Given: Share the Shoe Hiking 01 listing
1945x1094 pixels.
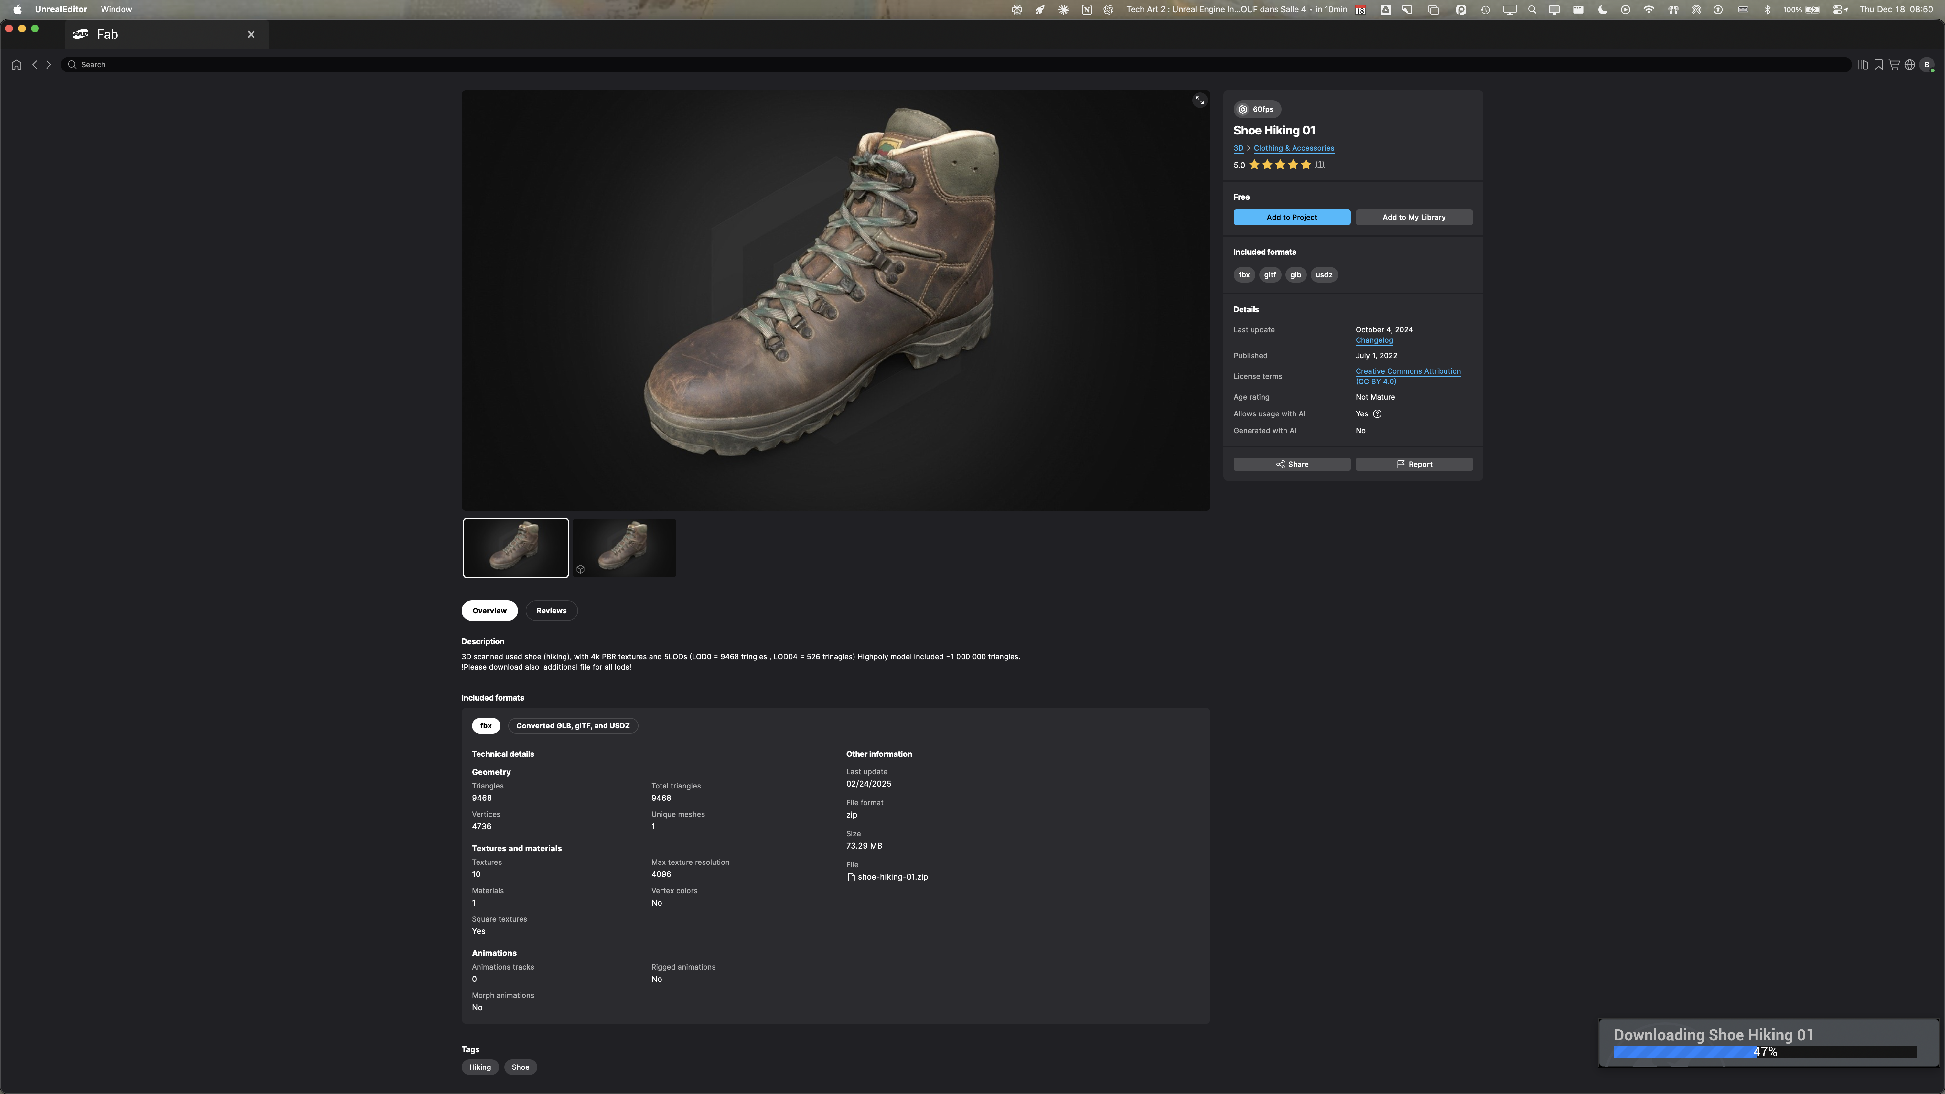Looking at the screenshot, I should [1292, 464].
